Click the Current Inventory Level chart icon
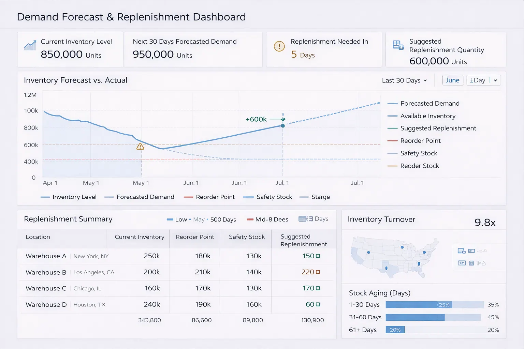Viewport: 524px width, 349px height. [x=30, y=44]
